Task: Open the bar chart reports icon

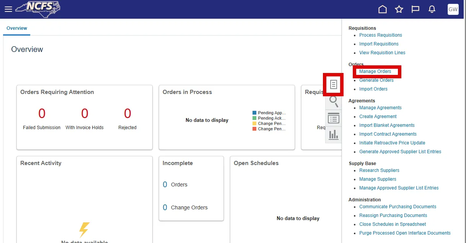Action: coord(334,134)
